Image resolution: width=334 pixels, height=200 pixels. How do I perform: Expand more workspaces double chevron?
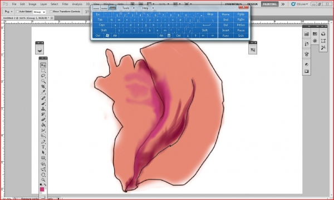(283, 4)
